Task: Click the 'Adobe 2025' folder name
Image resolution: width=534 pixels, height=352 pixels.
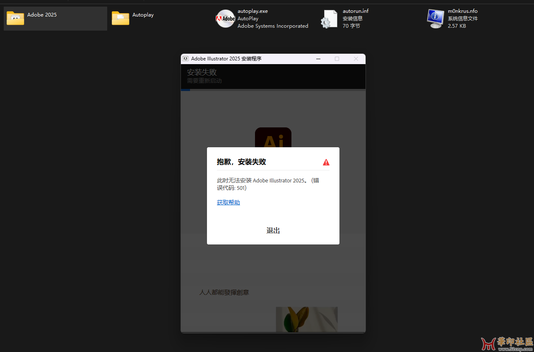Action: [42, 15]
